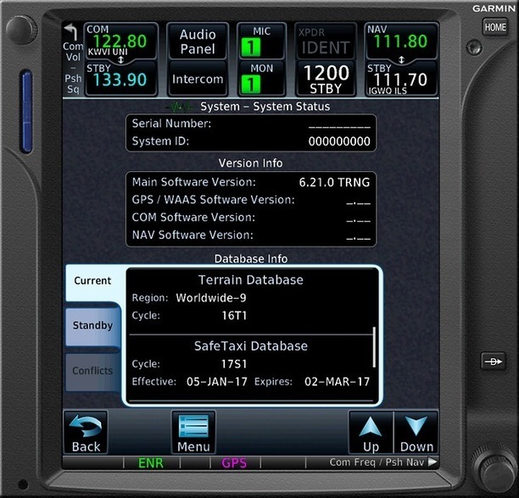This screenshot has height=498, width=519.
Task: Swap COM active and standby frequencies
Action: pyautogui.click(x=120, y=60)
